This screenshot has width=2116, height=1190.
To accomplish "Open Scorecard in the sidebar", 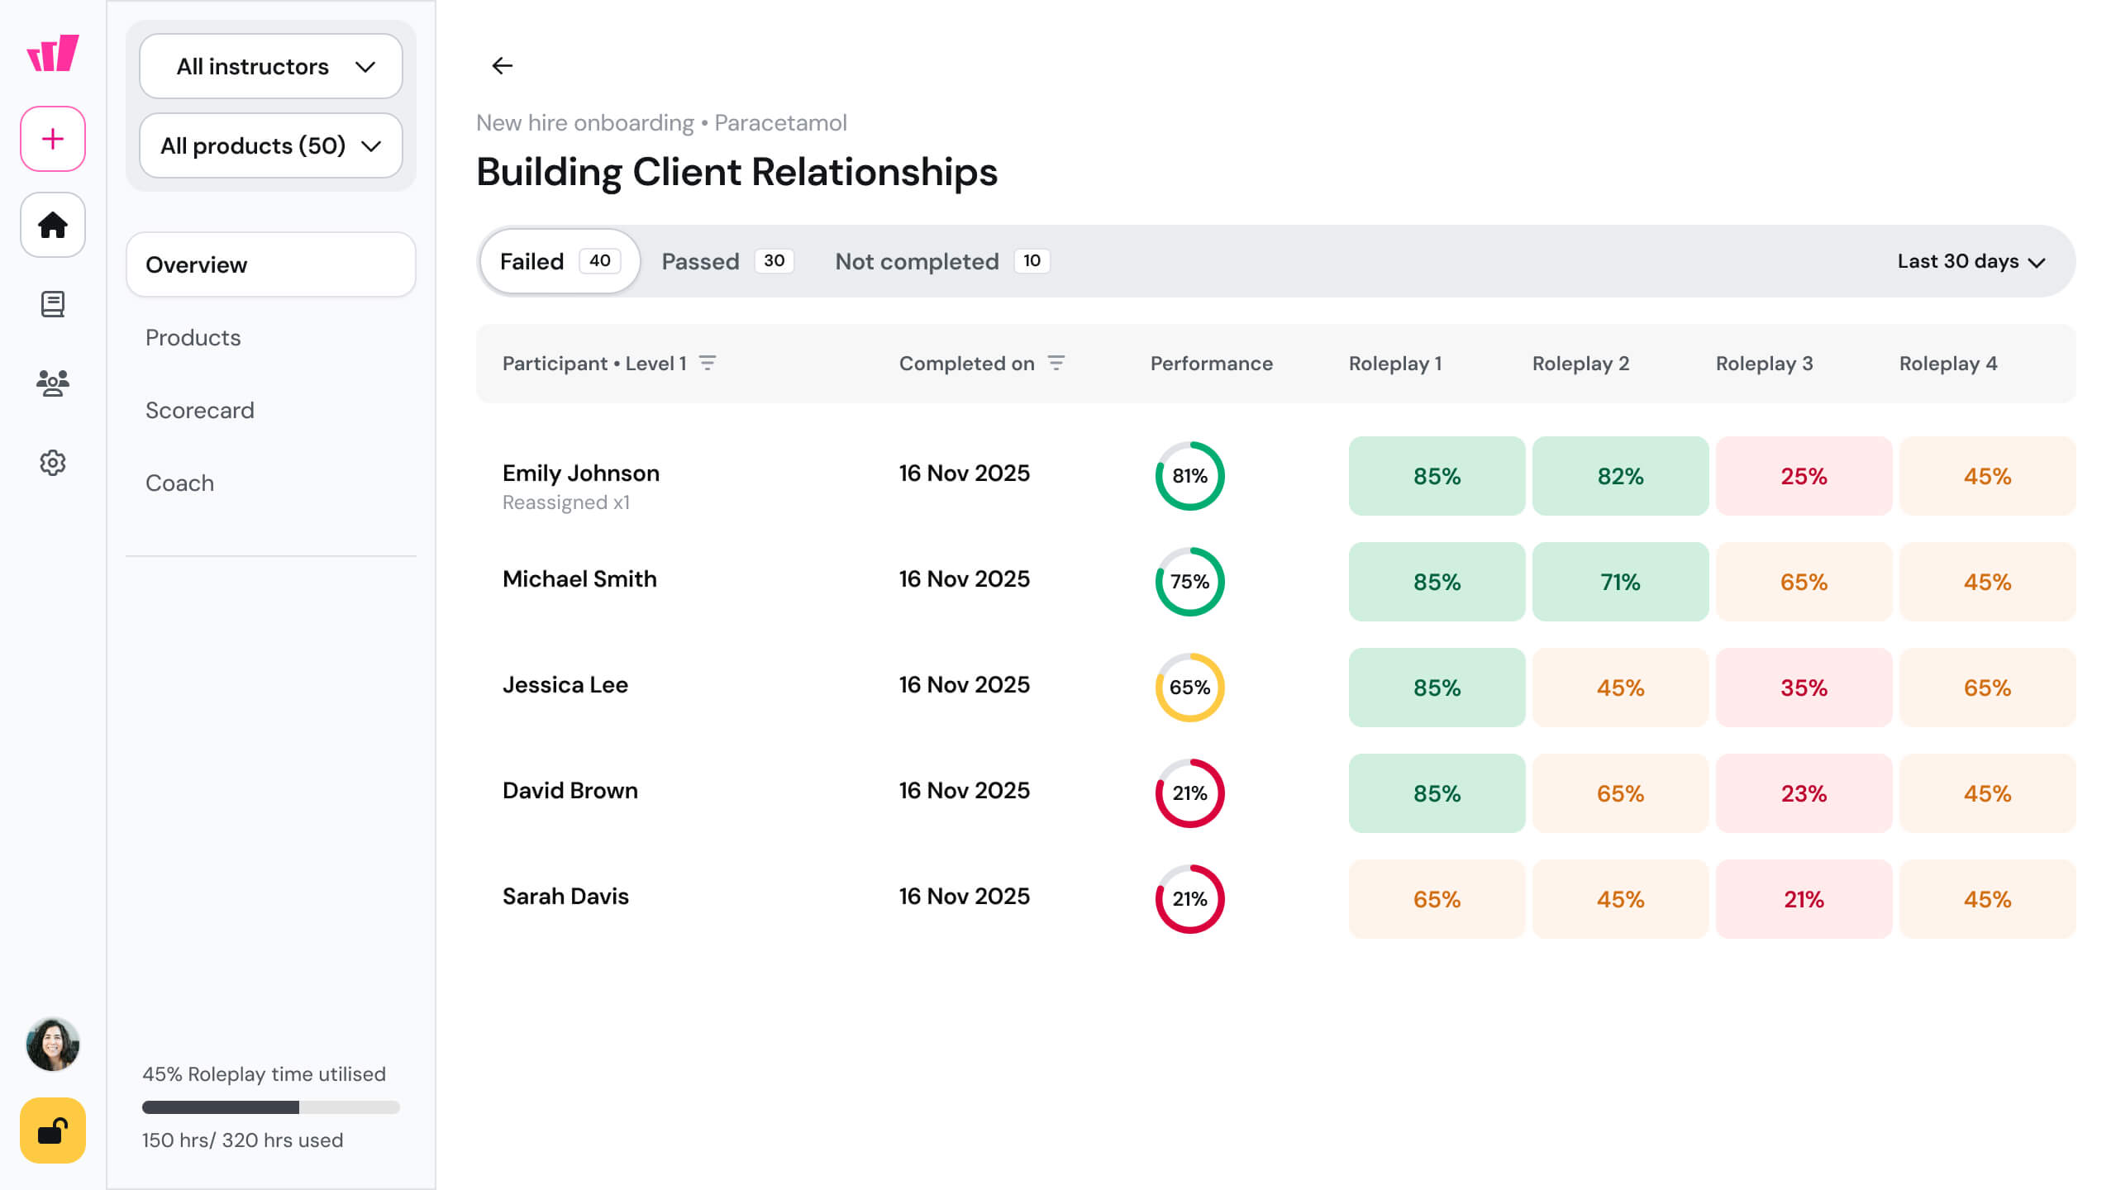I will pyautogui.click(x=200, y=410).
